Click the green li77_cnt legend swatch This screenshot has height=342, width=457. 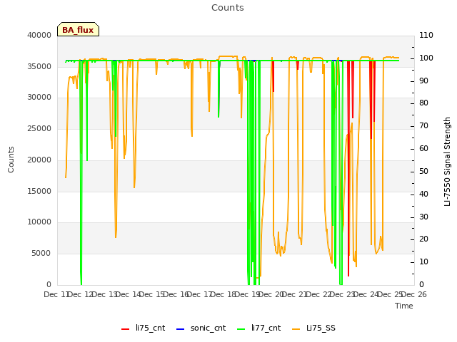coord(241,329)
